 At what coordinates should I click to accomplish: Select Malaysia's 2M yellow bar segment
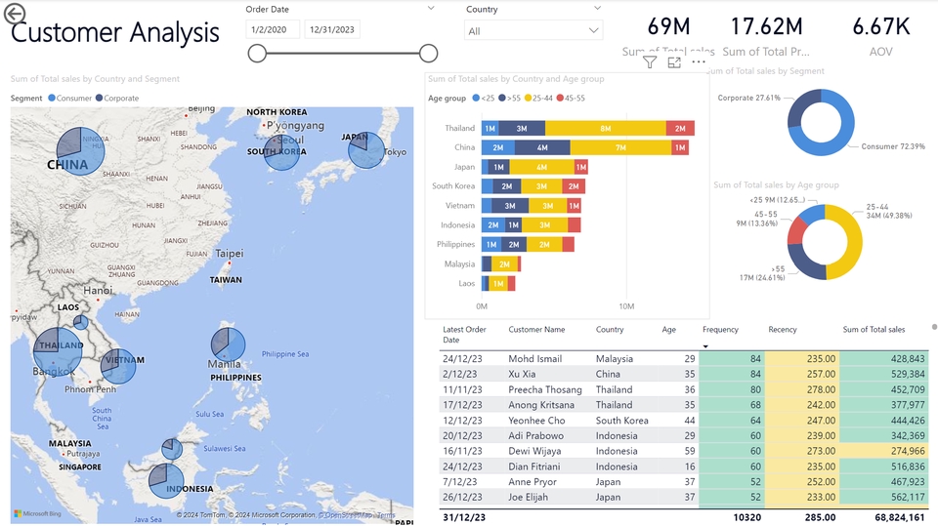504,264
